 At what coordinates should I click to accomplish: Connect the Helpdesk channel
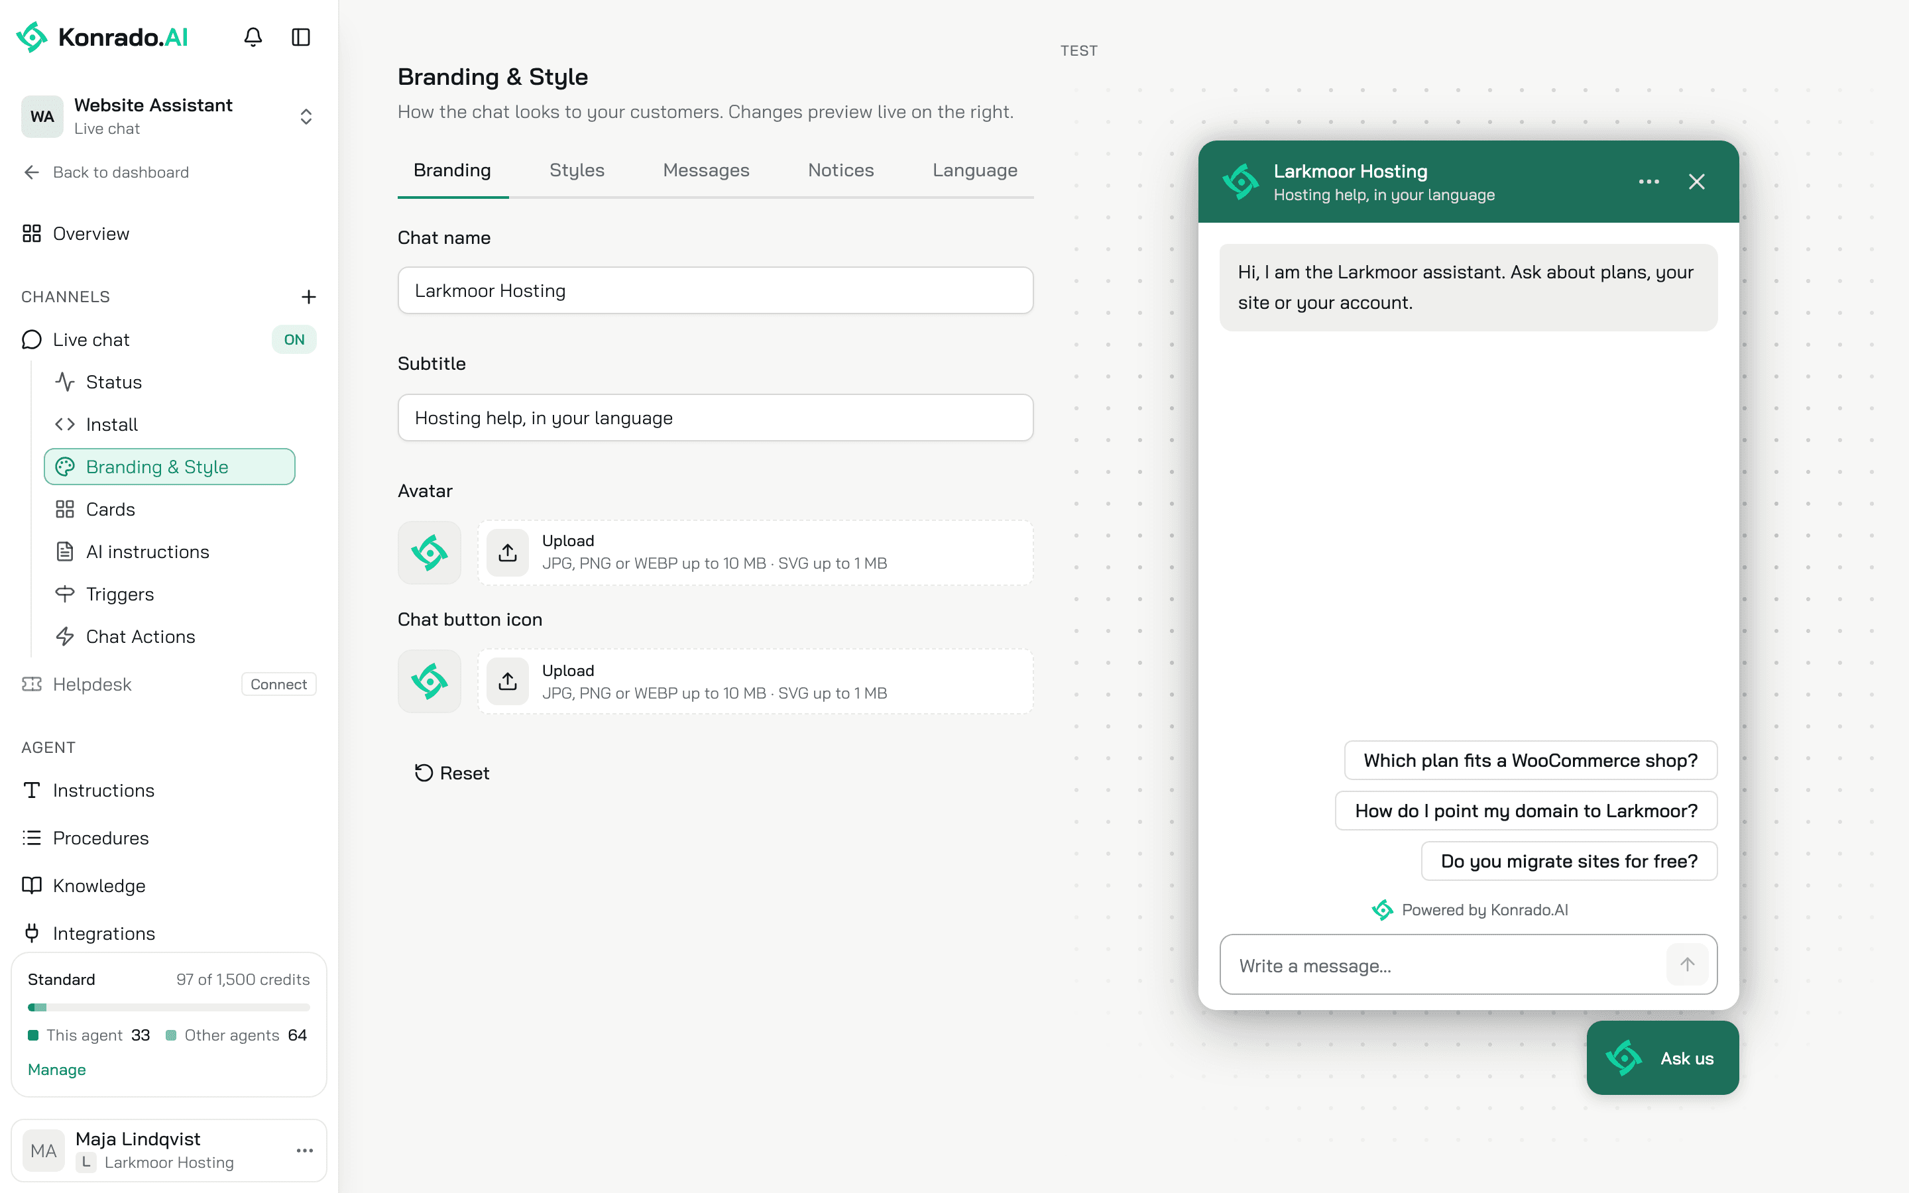click(278, 684)
